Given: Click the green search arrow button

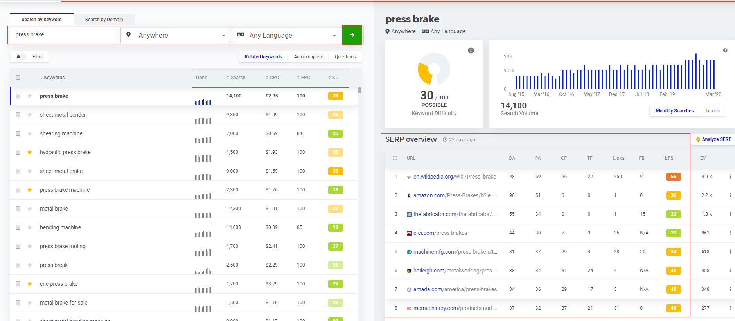Looking at the screenshot, I should 352,35.
